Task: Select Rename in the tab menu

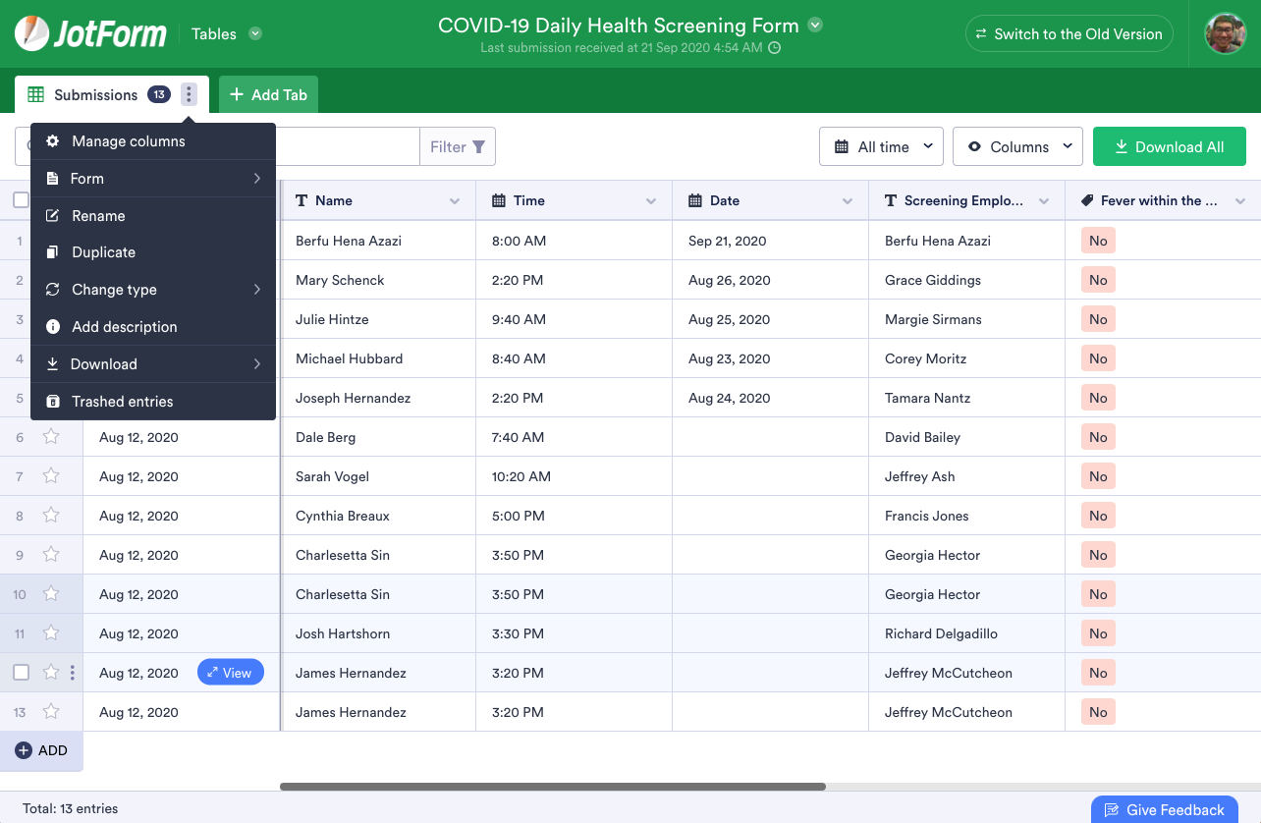Action: click(x=153, y=216)
